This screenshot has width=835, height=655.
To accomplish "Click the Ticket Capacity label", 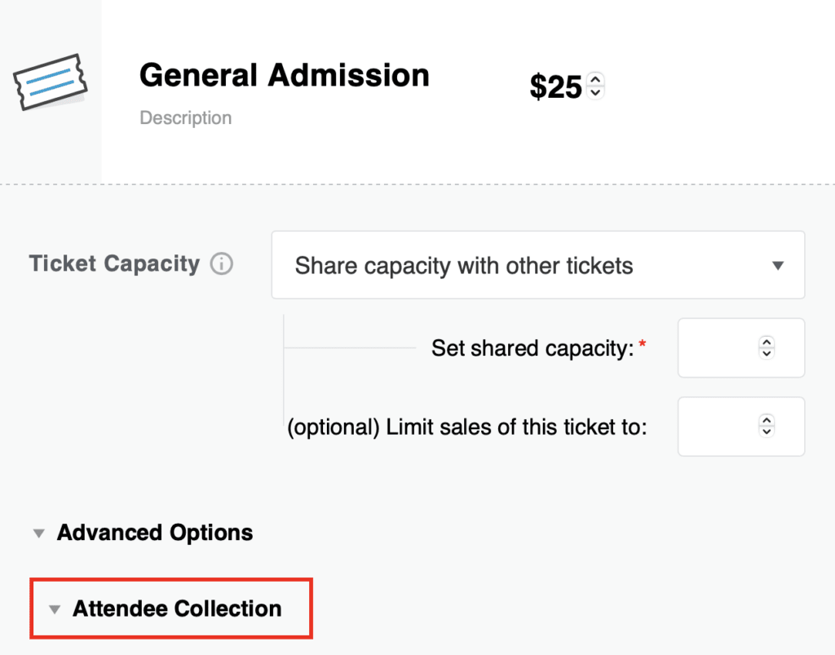I will pyautogui.click(x=114, y=263).
